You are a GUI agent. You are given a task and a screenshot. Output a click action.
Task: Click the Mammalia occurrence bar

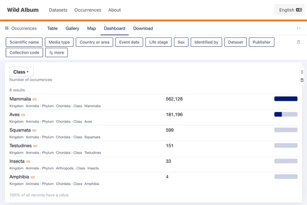click(x=286, y=99)
